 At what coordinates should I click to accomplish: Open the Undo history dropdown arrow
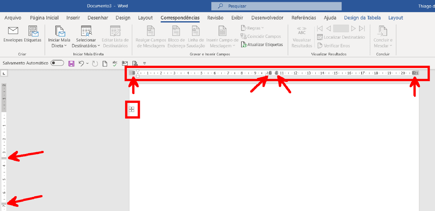(88, 64)
